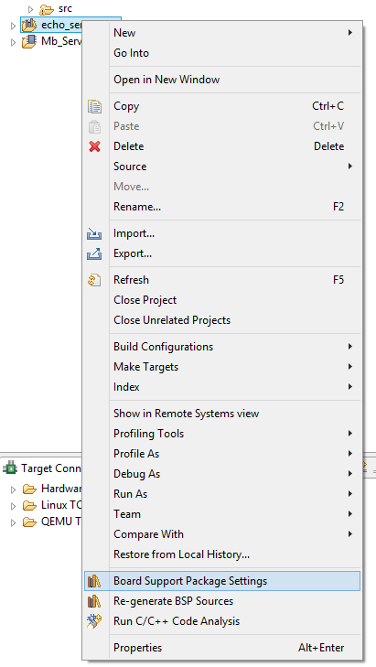Click the Hardware folder icon
This screenshot has height=667, width=376.
(29, 489)
